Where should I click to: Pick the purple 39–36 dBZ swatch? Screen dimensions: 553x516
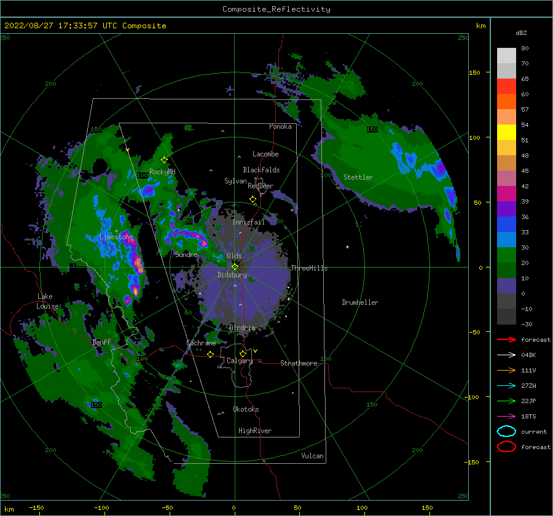coord(506,209)
